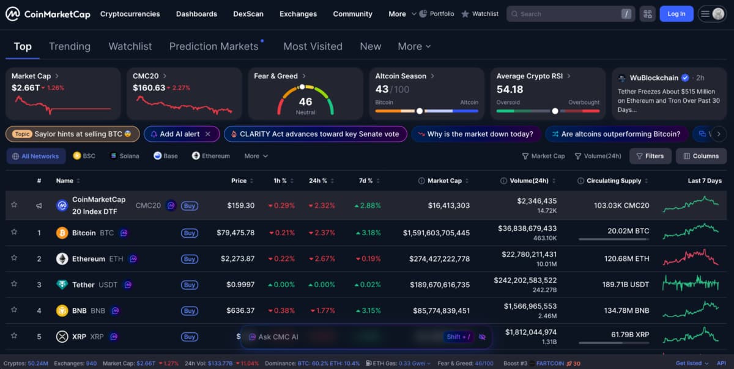Expand the More networks dropdown
Image resolution: width=734 pixels, height=369 pixels.
256,156
